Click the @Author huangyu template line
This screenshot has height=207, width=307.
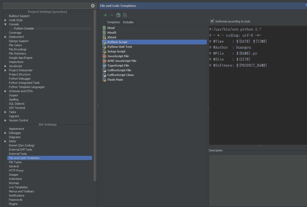(x=230, y=47)
